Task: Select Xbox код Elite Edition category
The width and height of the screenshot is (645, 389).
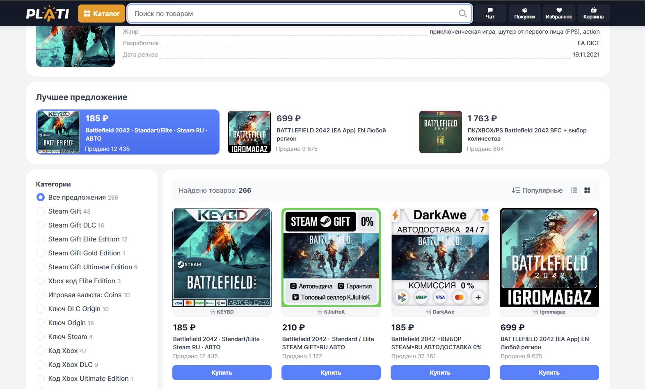Action: 78,281
